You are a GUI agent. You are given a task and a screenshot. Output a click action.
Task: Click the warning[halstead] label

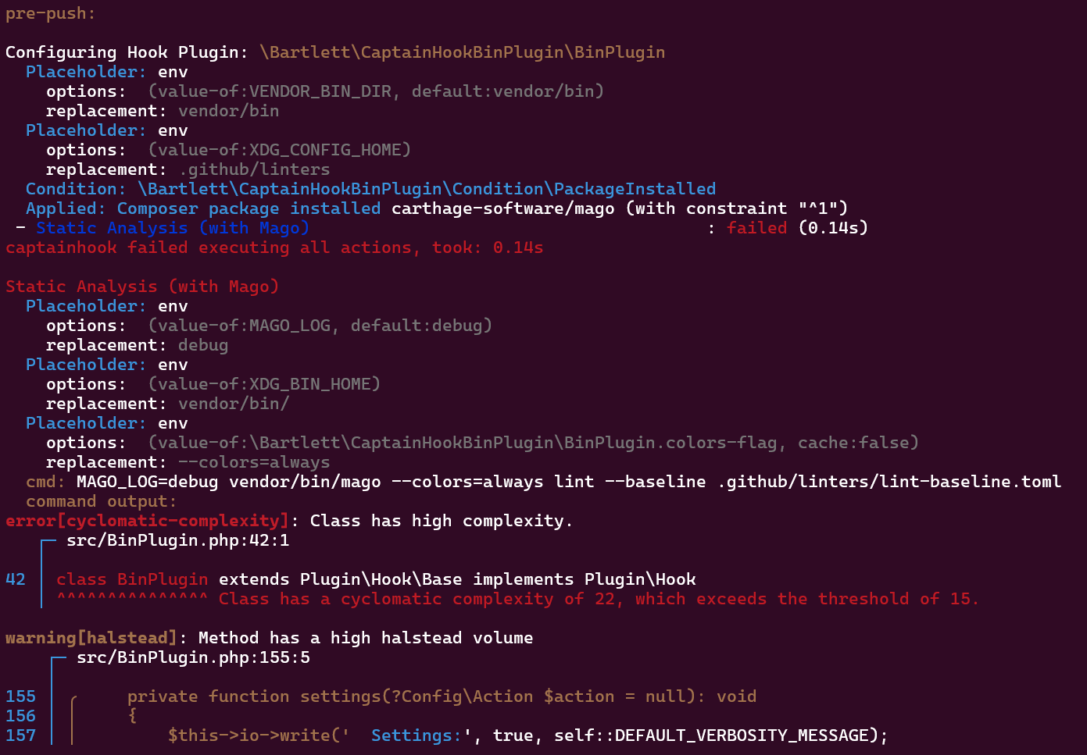click(x=91, y=638)
